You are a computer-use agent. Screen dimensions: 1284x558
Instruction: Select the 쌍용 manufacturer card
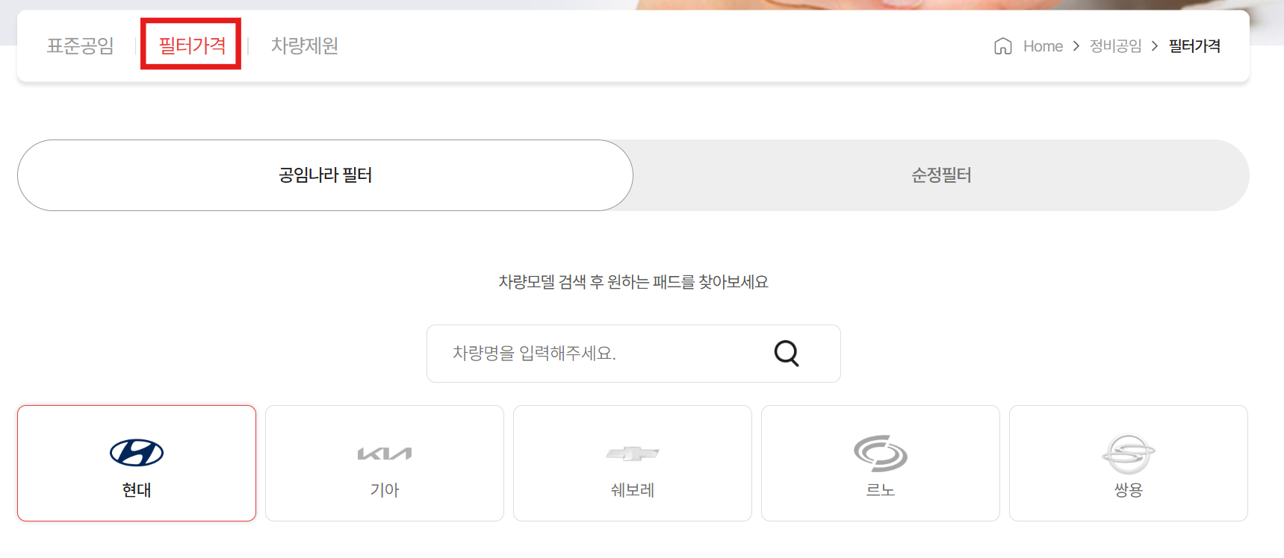point(1128,463)
